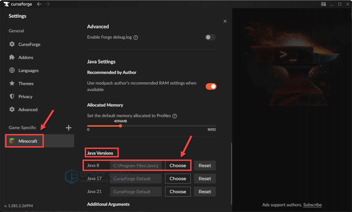
Task: Disable modpack author's recommended RAM toggle
Action: [x=211, y=86]
